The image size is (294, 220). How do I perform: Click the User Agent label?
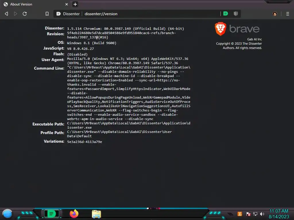[53, 60]
